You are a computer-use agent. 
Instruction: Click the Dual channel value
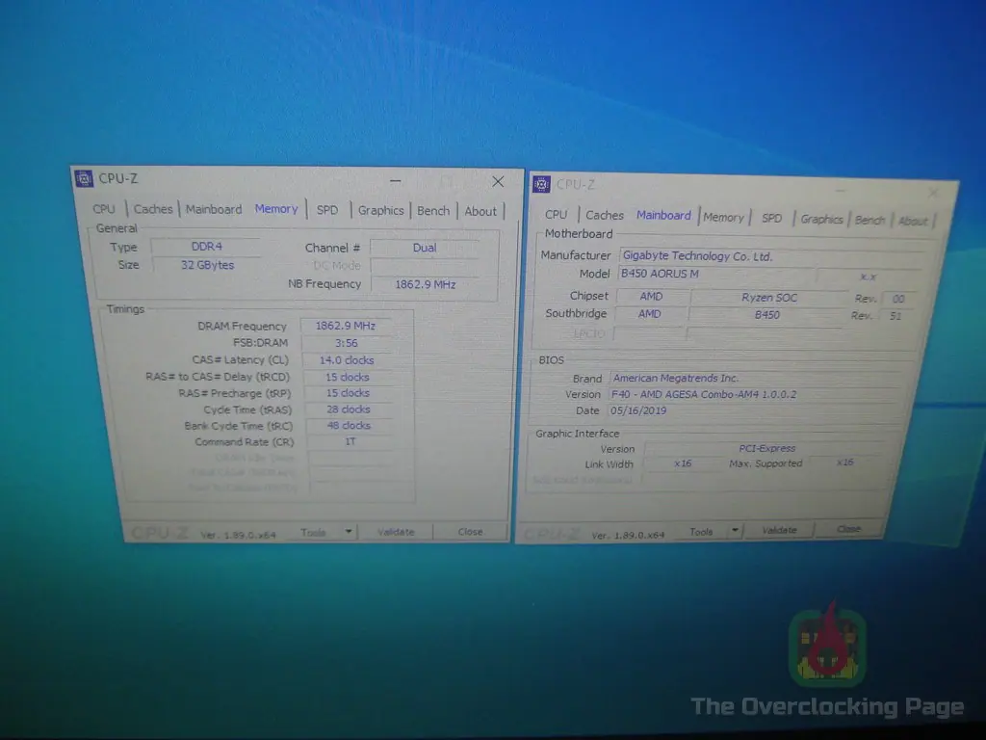tap(425, 248)
